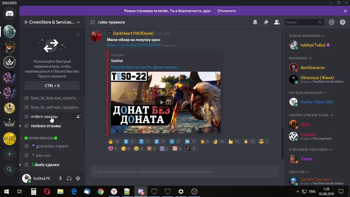The image size is (350, 197).
Task: Open reviews-отзывы channel
Action: tap(52, 126)
